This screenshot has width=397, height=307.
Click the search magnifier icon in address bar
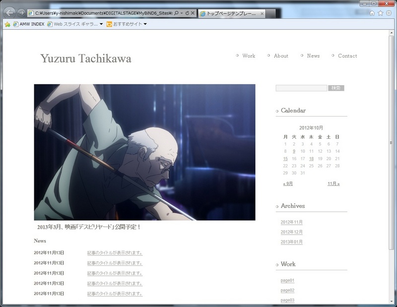pyautogui.click(x=177, y=13)
